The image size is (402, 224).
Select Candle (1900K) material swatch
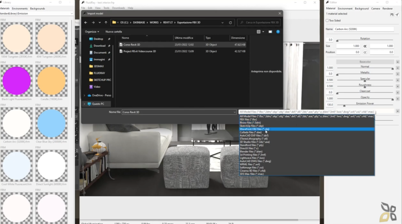[x=51, y=81]
